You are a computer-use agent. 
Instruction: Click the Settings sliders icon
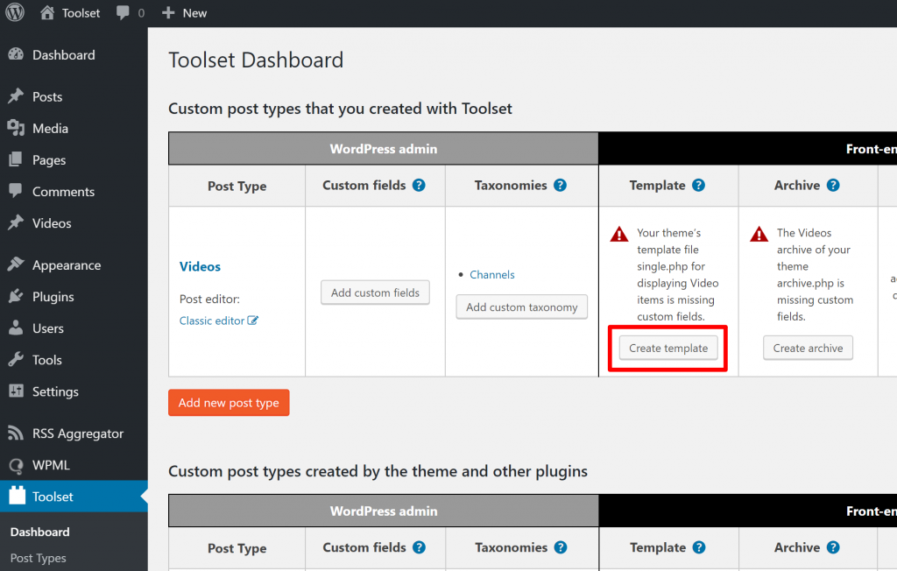point(16,391)
